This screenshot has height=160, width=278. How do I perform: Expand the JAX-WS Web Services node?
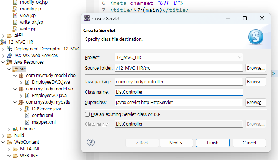[3, 56]
